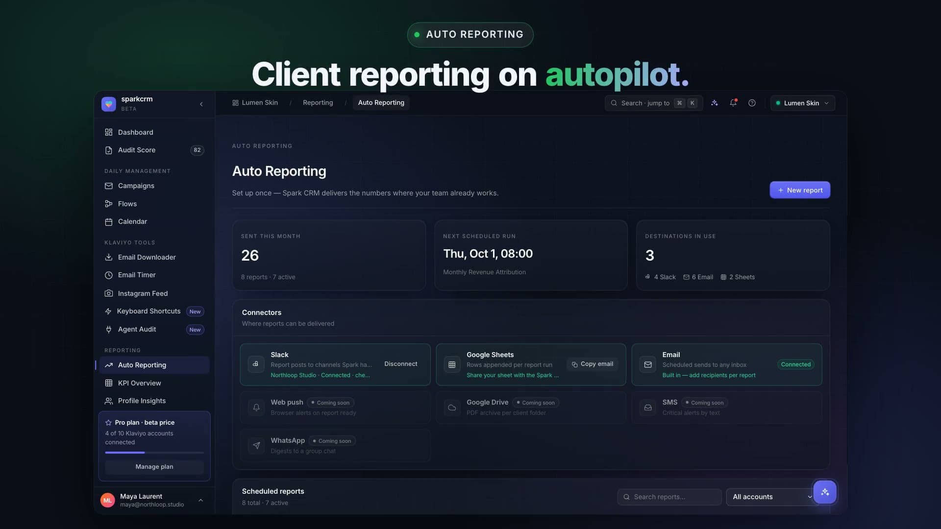Collapse the sidebar with the chevron arrow
The width and height of the screenshot is (941, 529).
pyautogui.click(x=201, y=104)
